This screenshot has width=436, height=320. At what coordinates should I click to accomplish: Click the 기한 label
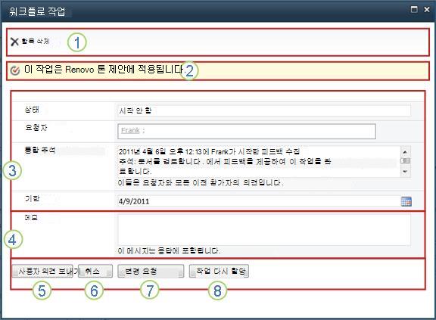(33, 199)
